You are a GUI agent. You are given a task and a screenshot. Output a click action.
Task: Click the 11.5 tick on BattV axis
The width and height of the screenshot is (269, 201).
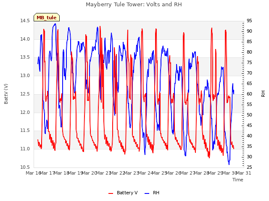pyautogui.click(x=25, y=131)
